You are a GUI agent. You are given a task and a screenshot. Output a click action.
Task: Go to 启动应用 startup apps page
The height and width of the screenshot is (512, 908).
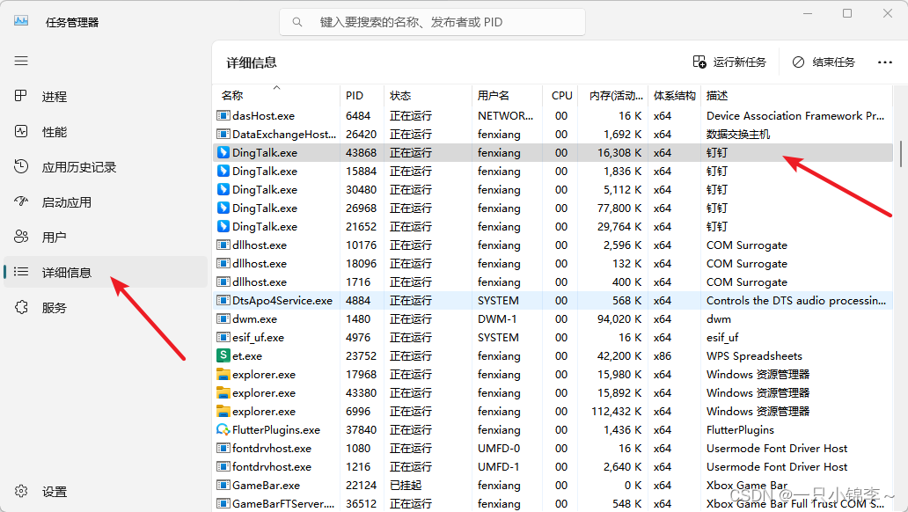pyautogui.click(x=106, y=202)
